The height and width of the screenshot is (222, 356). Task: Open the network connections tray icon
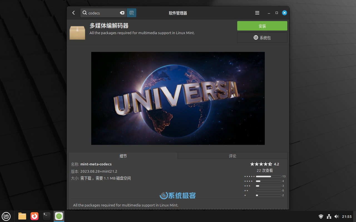(x=329, y=216)
